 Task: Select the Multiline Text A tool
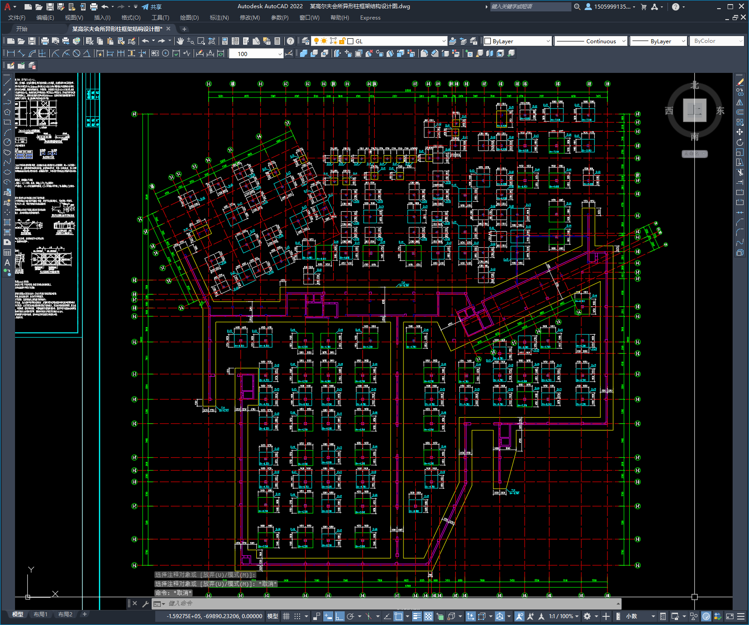tap(7, 262)
